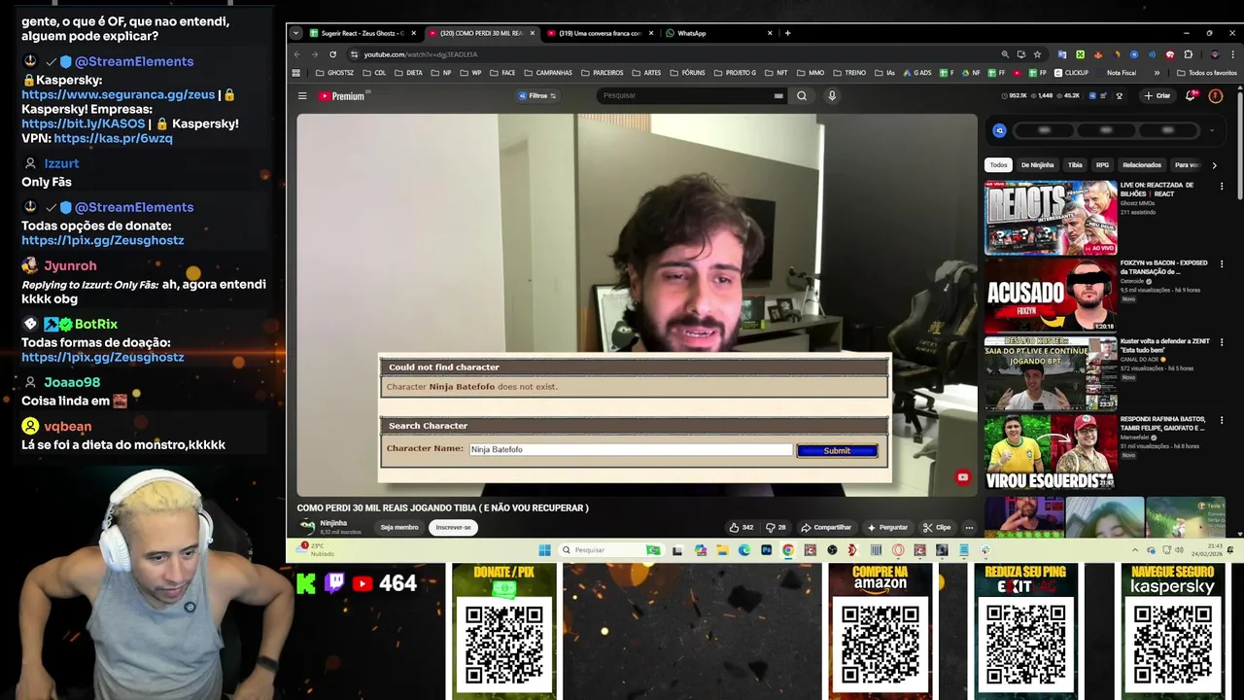This screenshot has height=700, width=1244.
Task: Show more filter chips with right arrow
Action: [x=1214, y=165]
